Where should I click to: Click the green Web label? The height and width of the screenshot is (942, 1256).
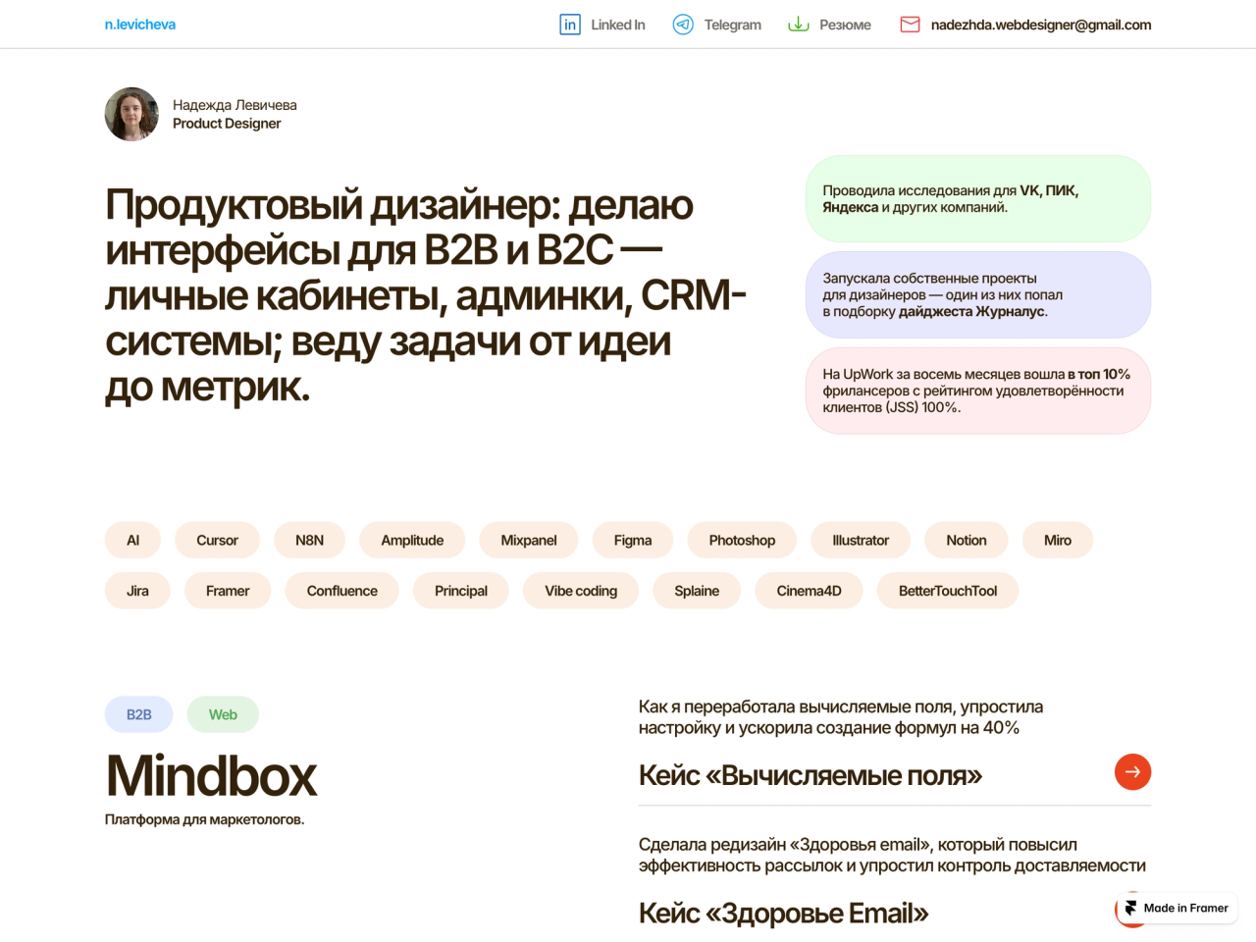(x=223, y=714)
